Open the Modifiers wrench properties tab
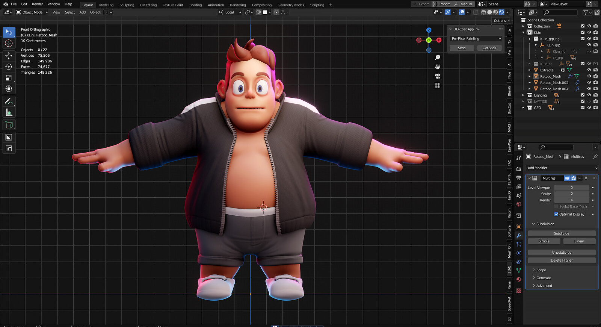The image size is (601, 327). (x=519, y=236)
